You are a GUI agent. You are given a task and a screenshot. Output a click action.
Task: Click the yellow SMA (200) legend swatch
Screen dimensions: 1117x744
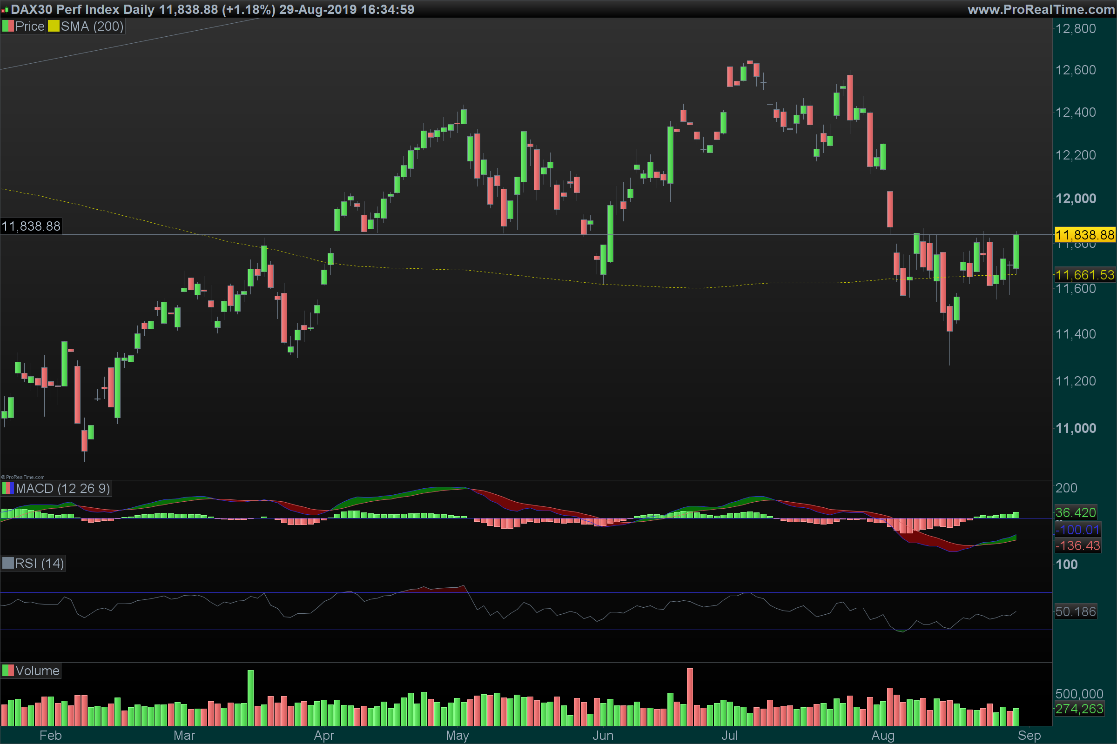pos(53,26)
